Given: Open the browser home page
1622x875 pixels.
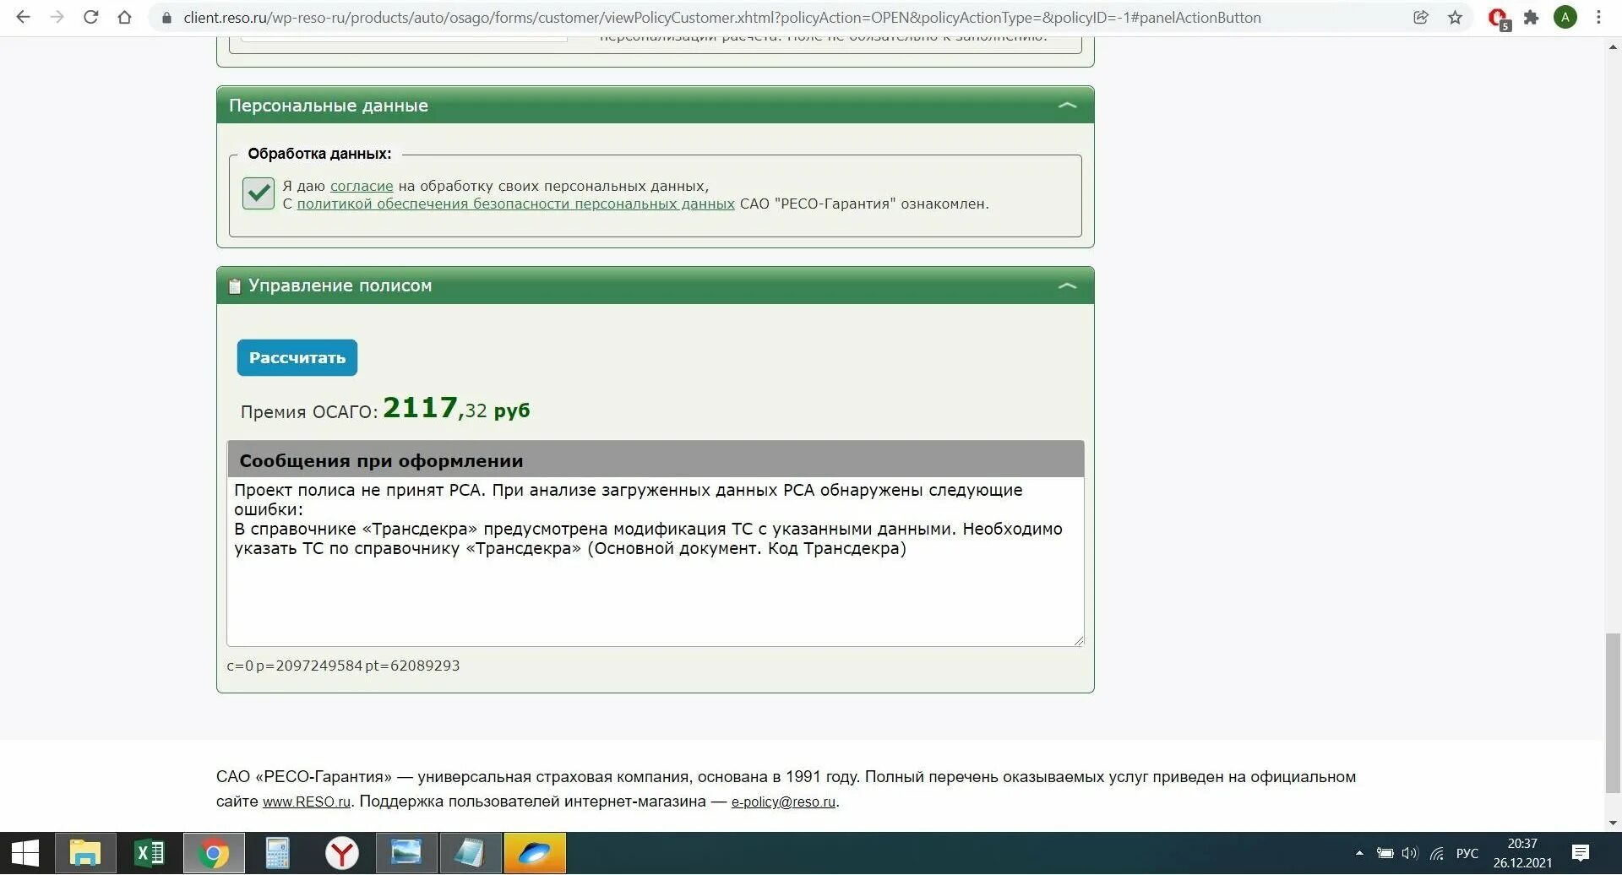Looking at the screenshot, I should 124,17.
